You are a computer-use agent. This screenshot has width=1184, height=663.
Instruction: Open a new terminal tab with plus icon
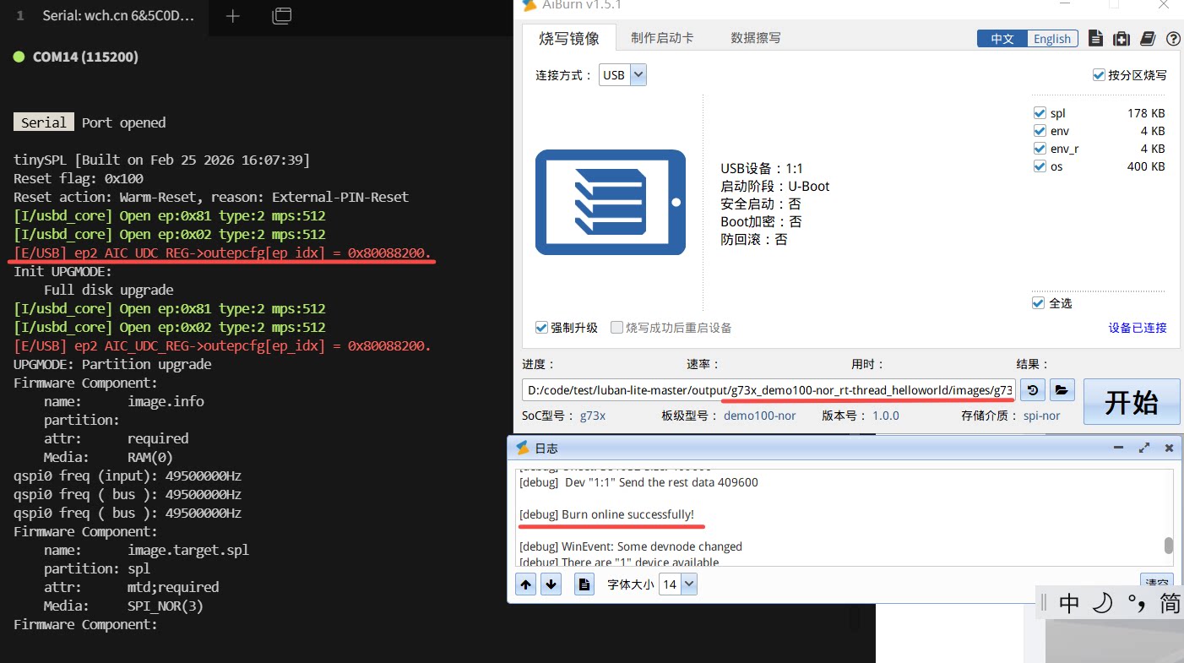pos(233,16)
